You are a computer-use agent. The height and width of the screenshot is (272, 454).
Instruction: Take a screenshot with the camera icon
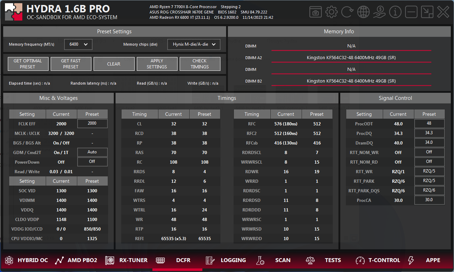coord(315,12)
